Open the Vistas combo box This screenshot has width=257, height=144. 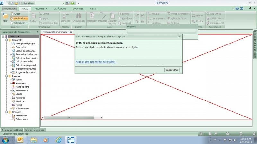tap(50, 3)
